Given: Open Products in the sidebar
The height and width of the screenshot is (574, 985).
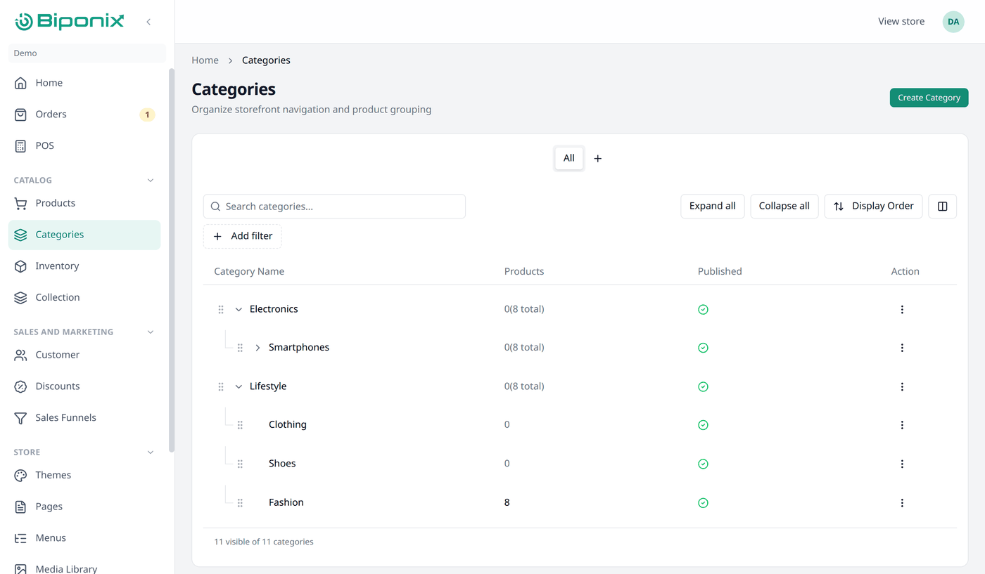Looking at the screenshot, I should 84,204.
